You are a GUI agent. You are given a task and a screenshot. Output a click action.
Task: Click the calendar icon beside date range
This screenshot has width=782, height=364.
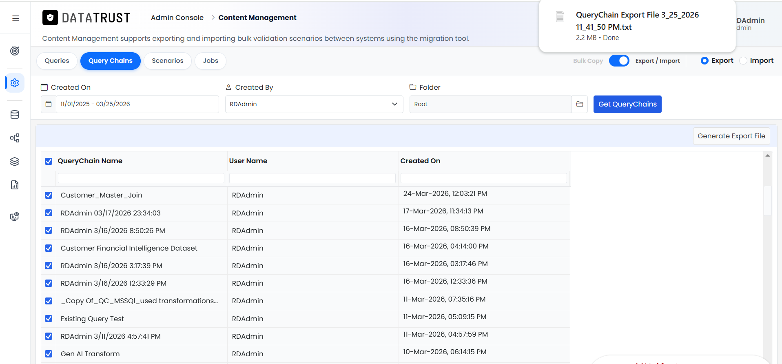[x=49, y=104]
